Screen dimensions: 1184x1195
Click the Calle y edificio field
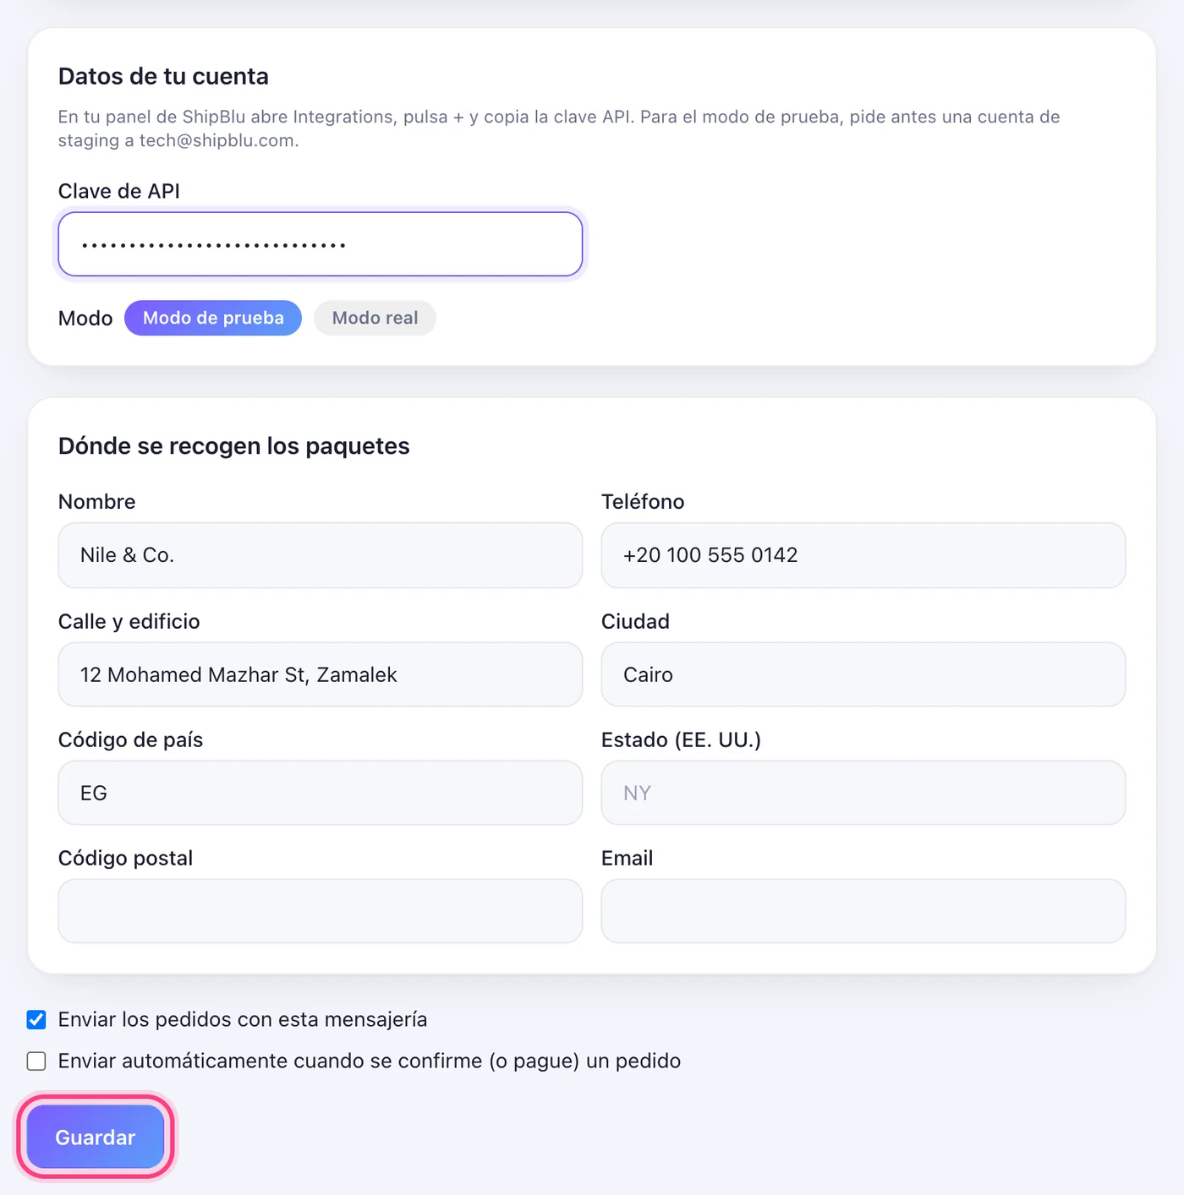320,674
